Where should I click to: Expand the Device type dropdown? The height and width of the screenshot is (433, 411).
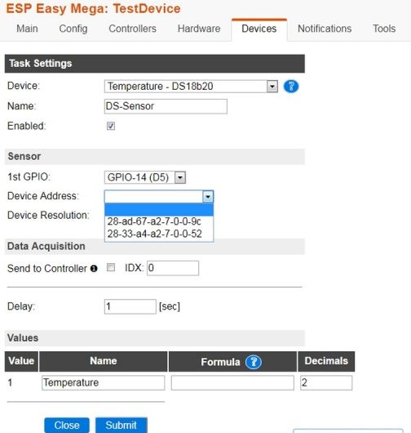coord(191,87)
